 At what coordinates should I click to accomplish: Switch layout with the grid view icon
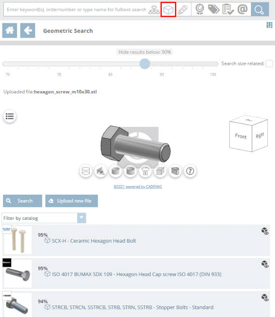[x=269, y=25]
